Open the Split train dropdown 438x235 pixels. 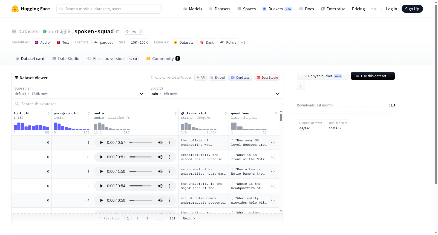pos(215,91)
